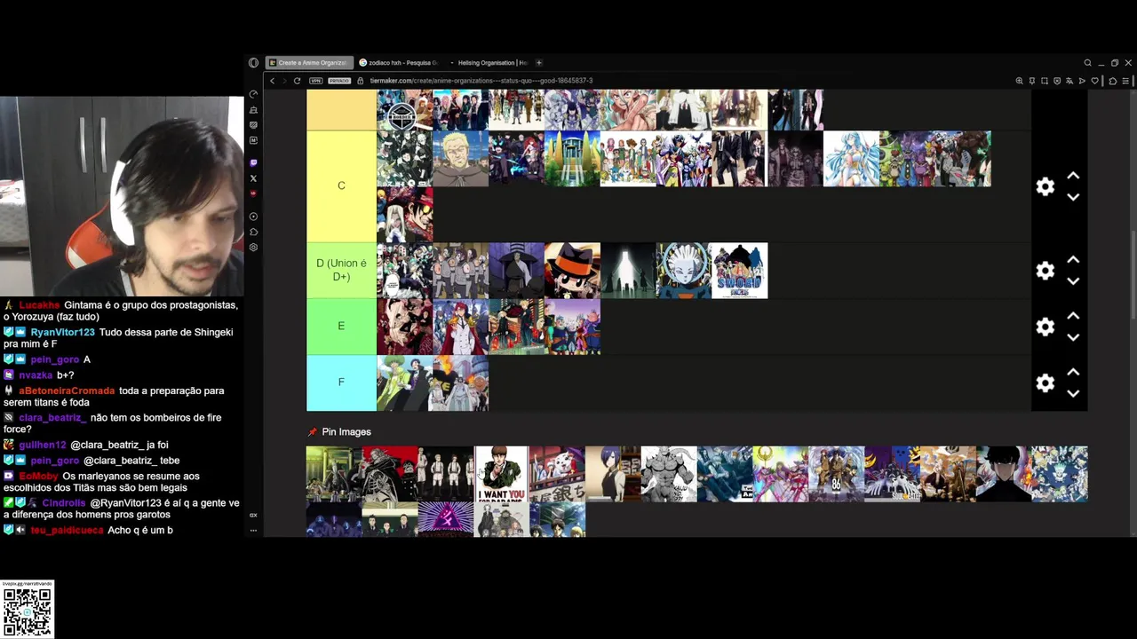Viewport: 1137px width, 639px height.
Task: Select I WANT YOU poster thumbnail
Action: tap(501, 474)
